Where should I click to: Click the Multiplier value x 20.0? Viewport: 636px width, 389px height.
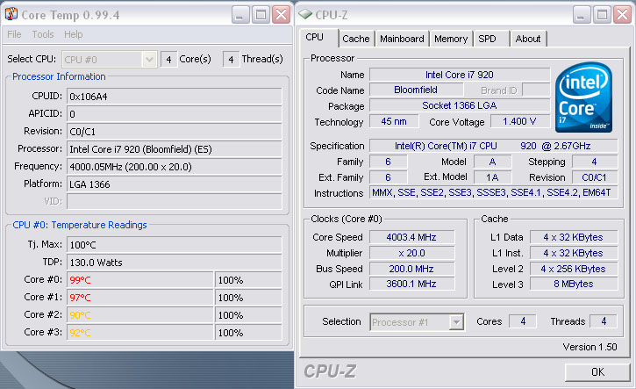(x=411, y=253)
